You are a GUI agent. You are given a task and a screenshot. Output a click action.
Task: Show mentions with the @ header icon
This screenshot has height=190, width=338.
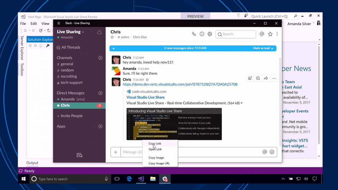[x=262, y=34]
